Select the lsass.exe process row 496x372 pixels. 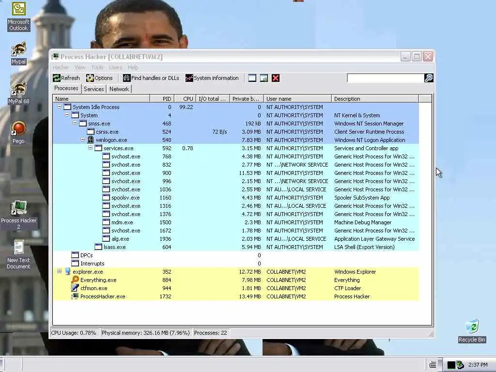pyautogui.click(x=236, y=247)
